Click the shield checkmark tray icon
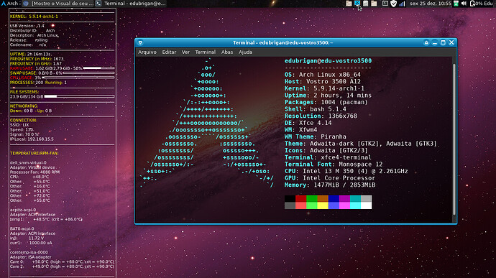This screenshot has height=278, width=496. pyautogui.click(x=393, y=4)
